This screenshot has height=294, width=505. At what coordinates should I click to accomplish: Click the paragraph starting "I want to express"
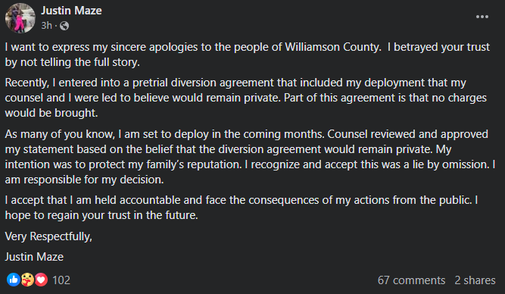[248, 55]
